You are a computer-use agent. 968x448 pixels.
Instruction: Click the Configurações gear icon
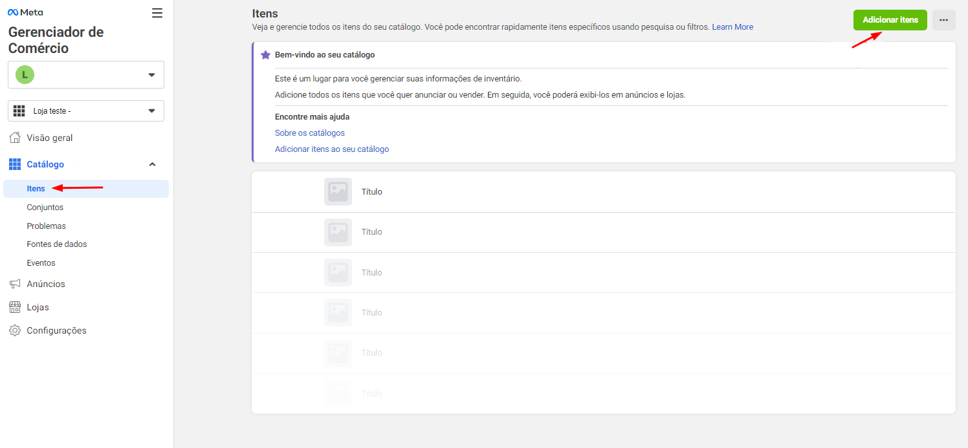15,330
